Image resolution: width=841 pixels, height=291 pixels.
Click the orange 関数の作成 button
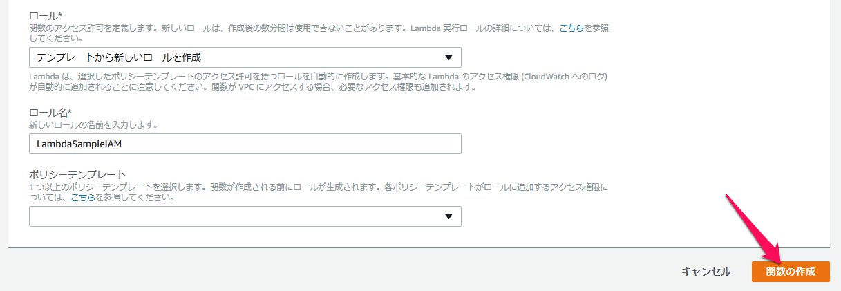click(790, 272)
